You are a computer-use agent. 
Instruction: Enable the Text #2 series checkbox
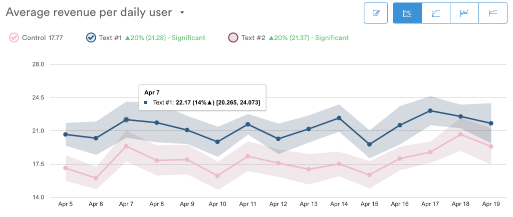[233, 37]
